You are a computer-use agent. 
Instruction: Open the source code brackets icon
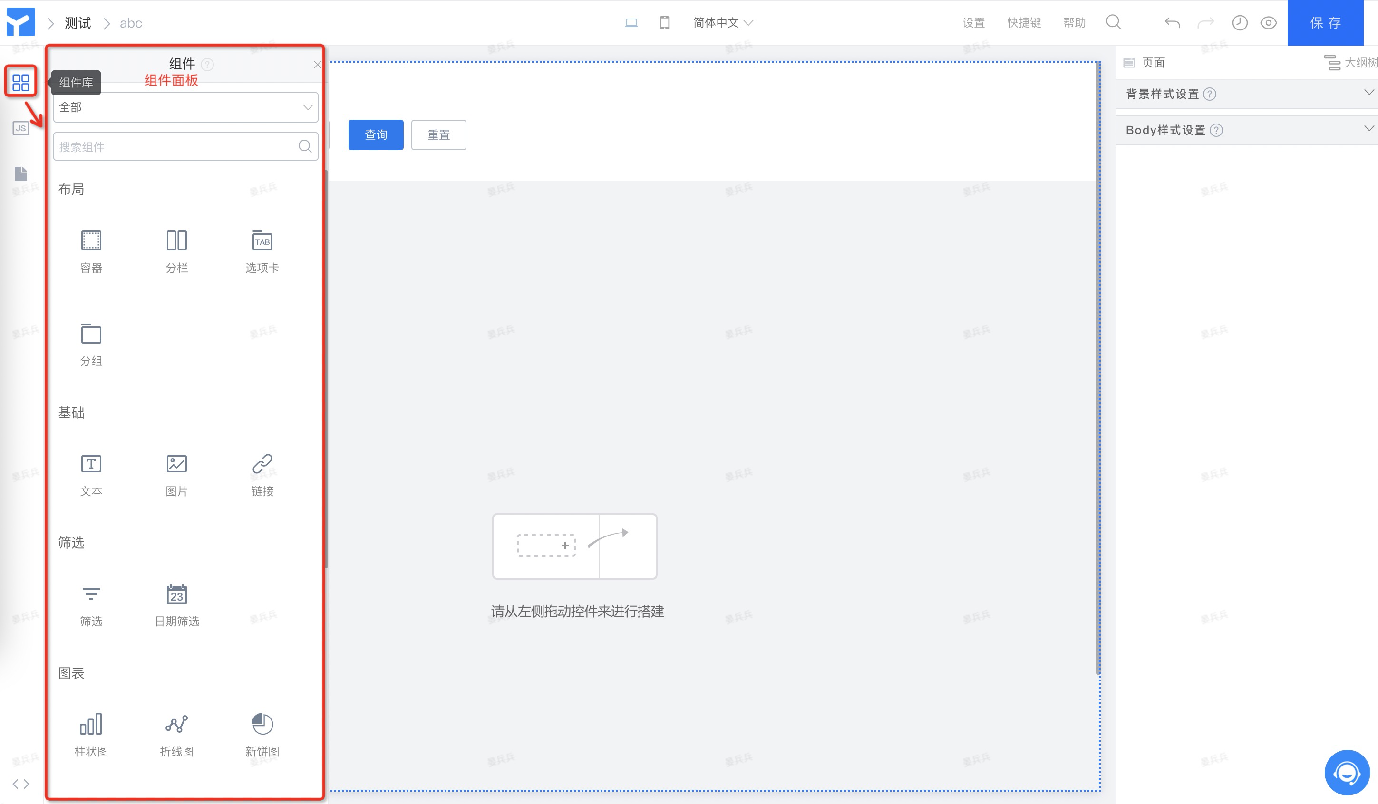point(21,784)
